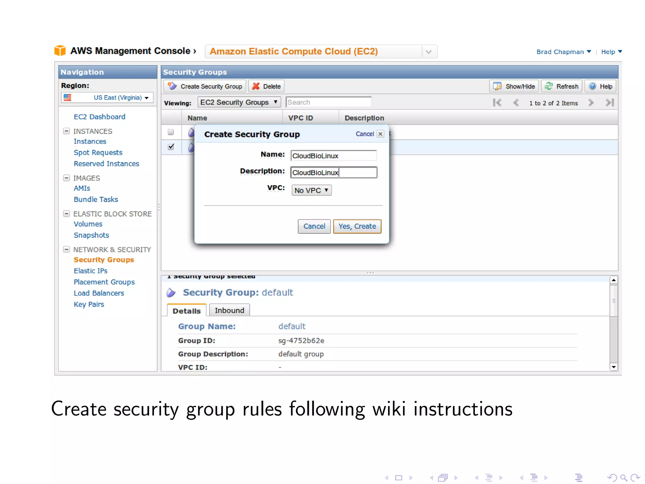Collapse the INSTANCES section
The height and width of the screenshot is (484, 645).
click(x=66, y=131)
